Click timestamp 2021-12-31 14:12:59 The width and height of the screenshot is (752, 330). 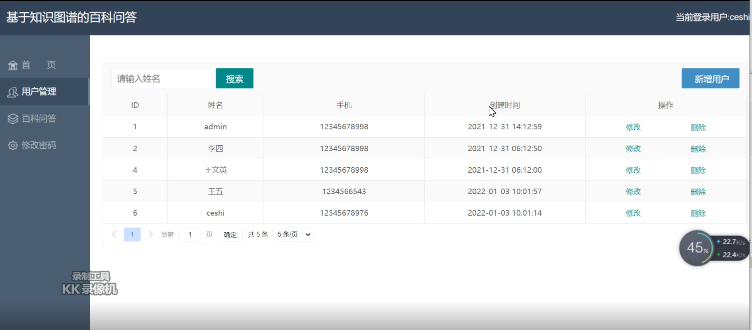click(x=505, y=127)
